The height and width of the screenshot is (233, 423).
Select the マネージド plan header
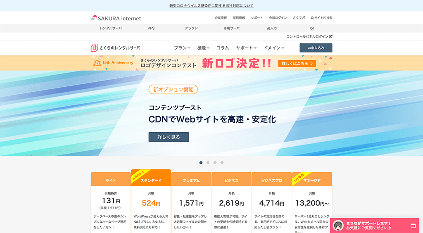pyautogui.click(x=312, y=179)
